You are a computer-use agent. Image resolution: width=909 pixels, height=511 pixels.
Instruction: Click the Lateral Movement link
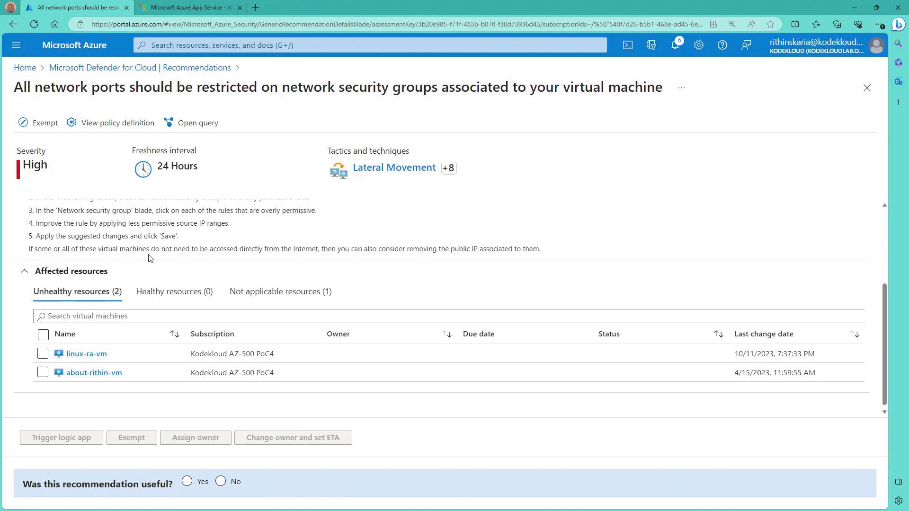pyautogui.click(x=394, y=167)
